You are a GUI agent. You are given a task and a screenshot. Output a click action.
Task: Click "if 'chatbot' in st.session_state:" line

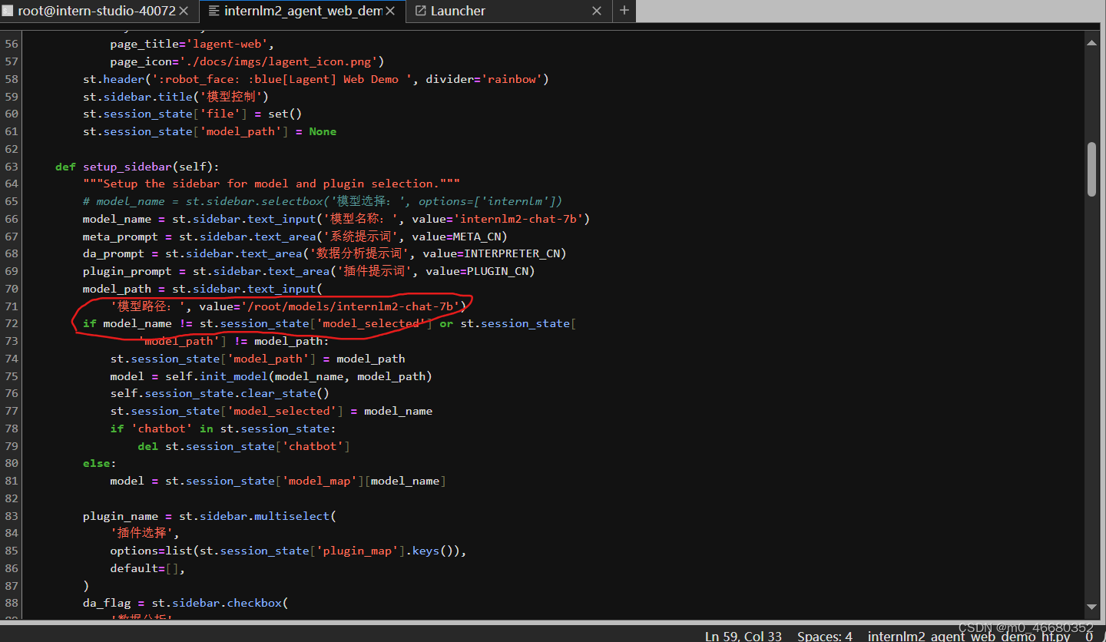pos(223,429)
